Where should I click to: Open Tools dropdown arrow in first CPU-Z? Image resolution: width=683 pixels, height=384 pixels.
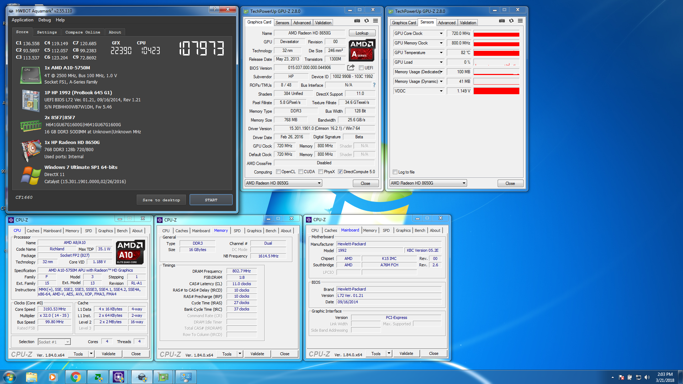[91, 354]
